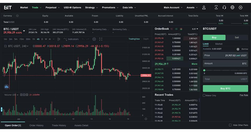Viewport: 251px width, 132px height.
Task: Click the Price input field
Action: click(x=225, y=56)
